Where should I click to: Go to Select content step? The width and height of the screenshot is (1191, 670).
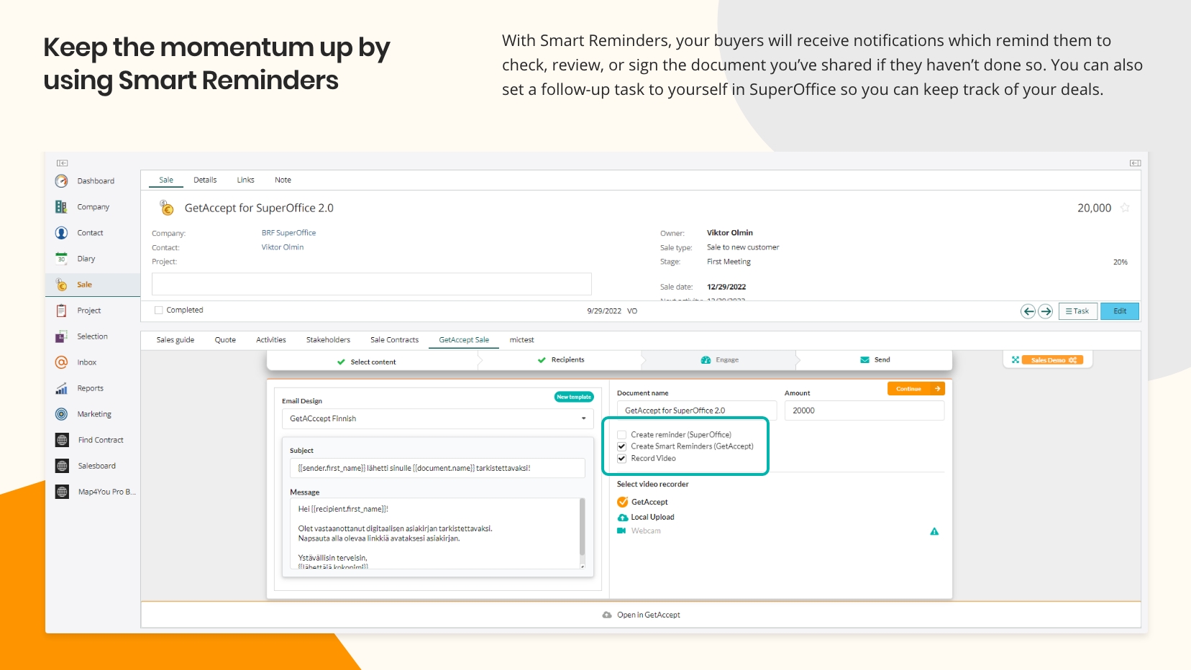(367, 362)
